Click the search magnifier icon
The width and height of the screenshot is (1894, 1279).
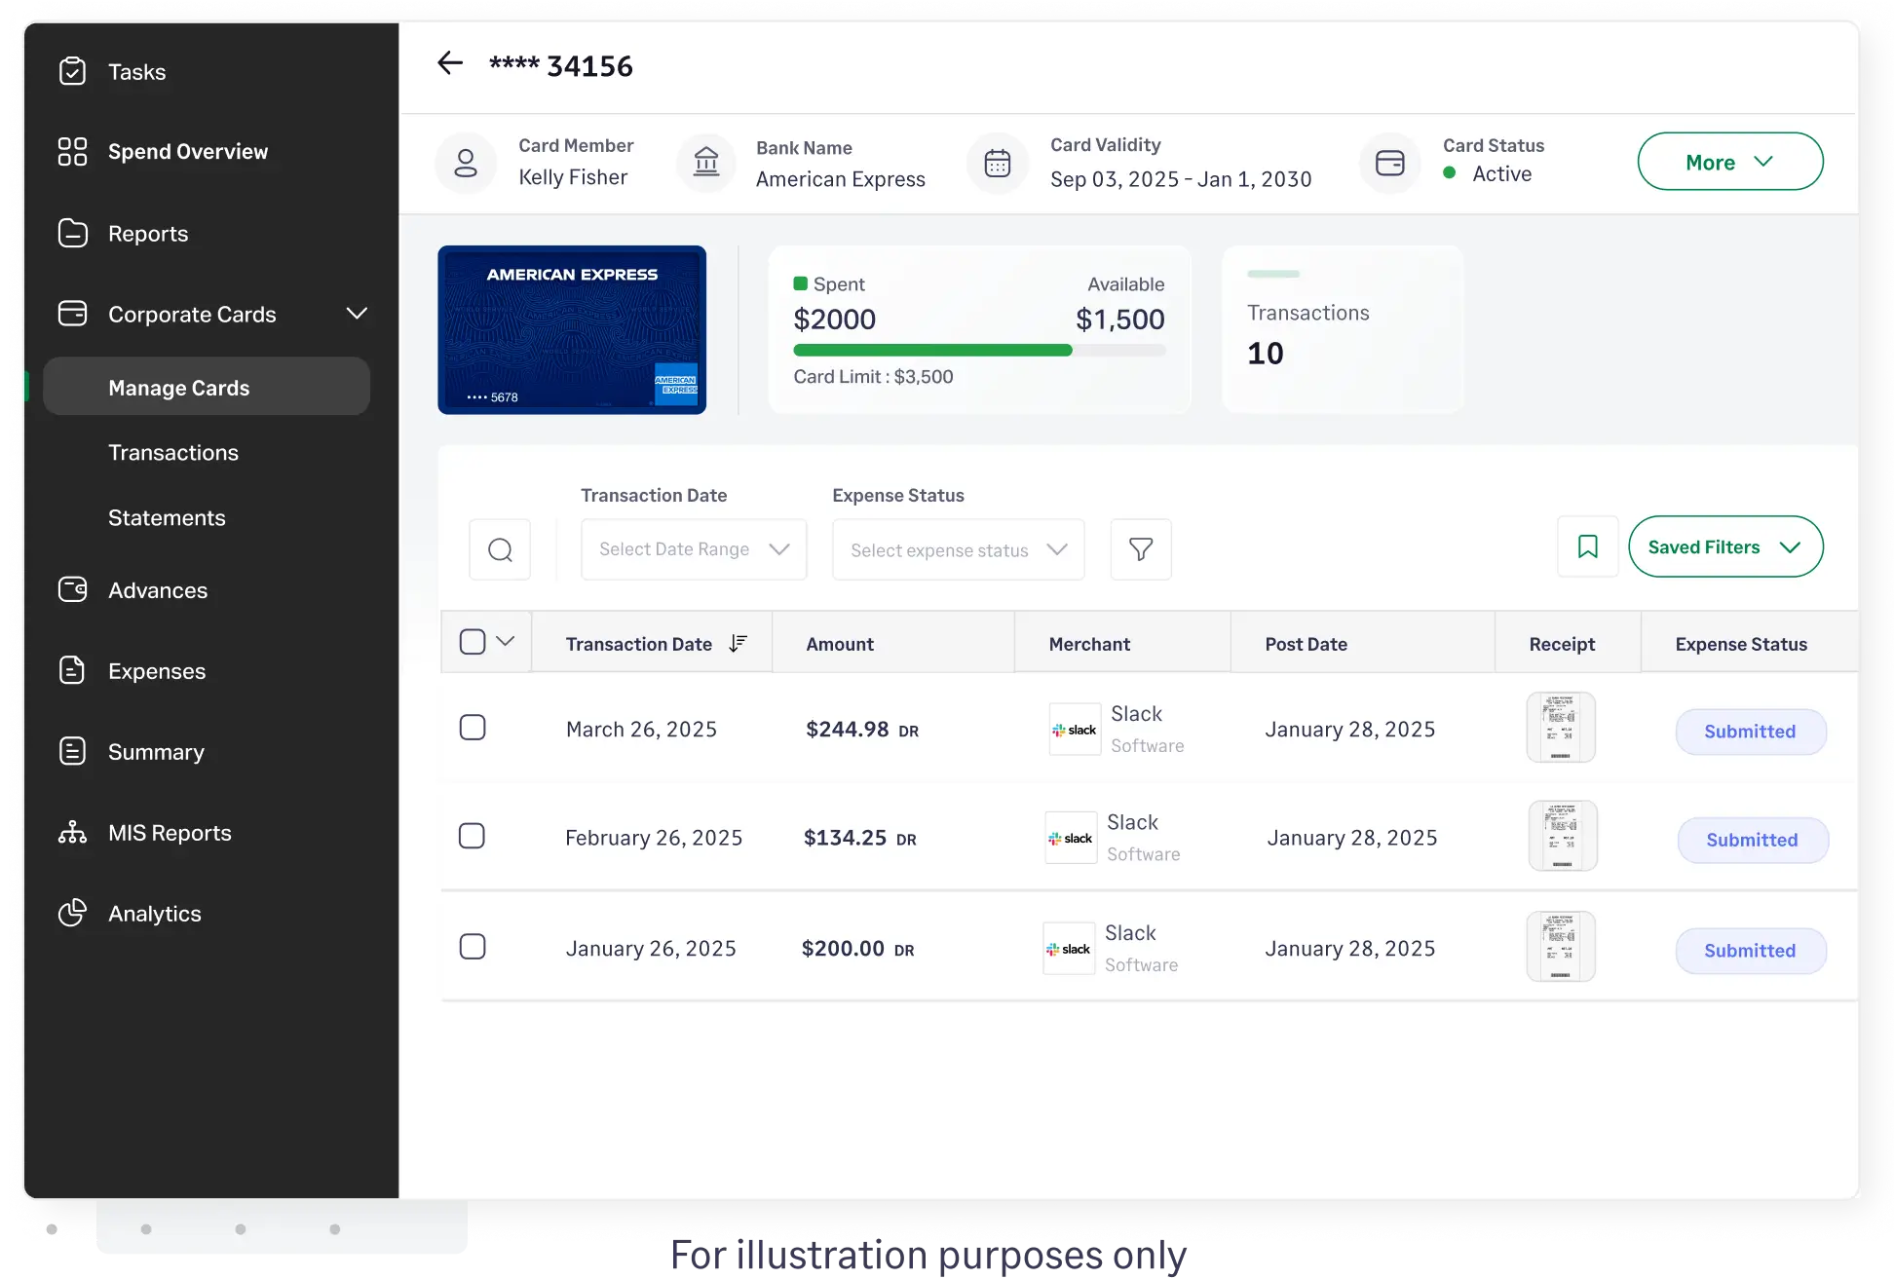click(x=500, y=548)
